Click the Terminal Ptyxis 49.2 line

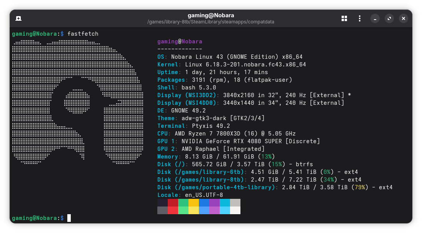point(193,126)
